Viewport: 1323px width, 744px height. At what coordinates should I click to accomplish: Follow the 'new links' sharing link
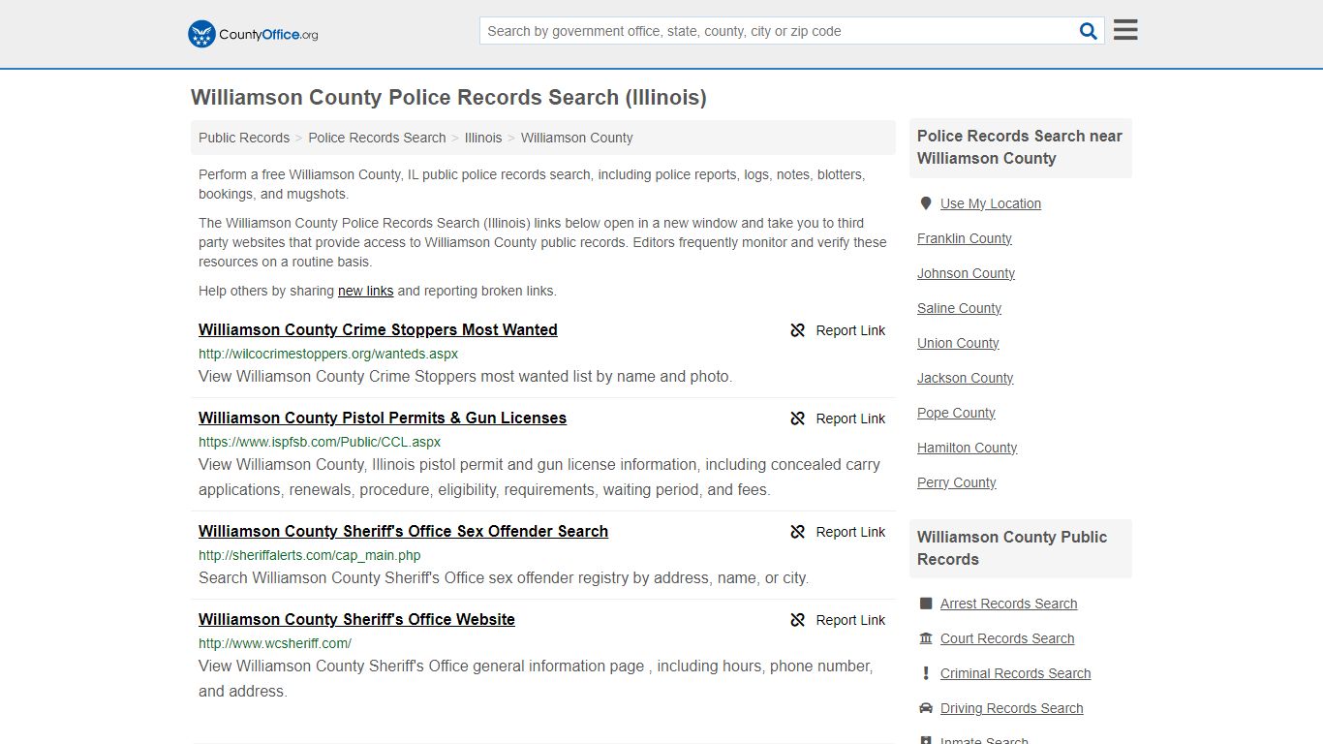click(x=365, y=291)
